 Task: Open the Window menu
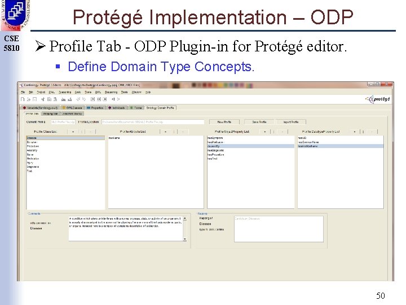136,92
